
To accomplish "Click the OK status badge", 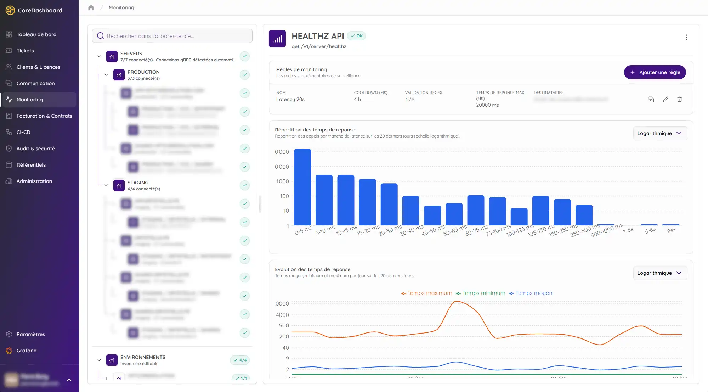I will pyautogui.click(x=357, y=36).
